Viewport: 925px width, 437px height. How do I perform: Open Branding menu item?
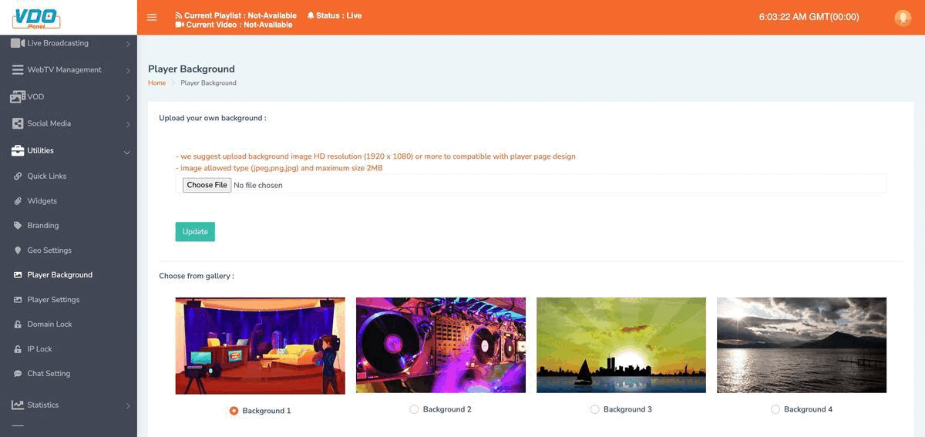(x=42, y=226)
